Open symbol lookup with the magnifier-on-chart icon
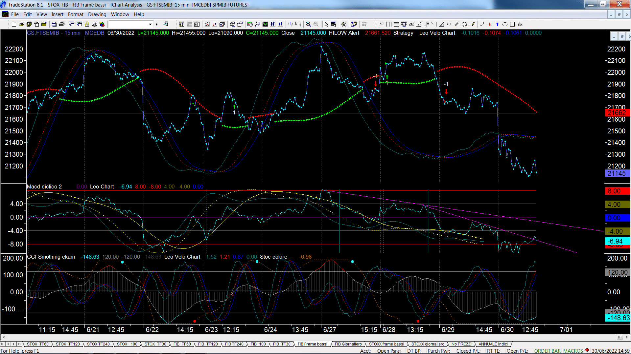This screenshot has width=631, height=354. click(x=166, y=24)
